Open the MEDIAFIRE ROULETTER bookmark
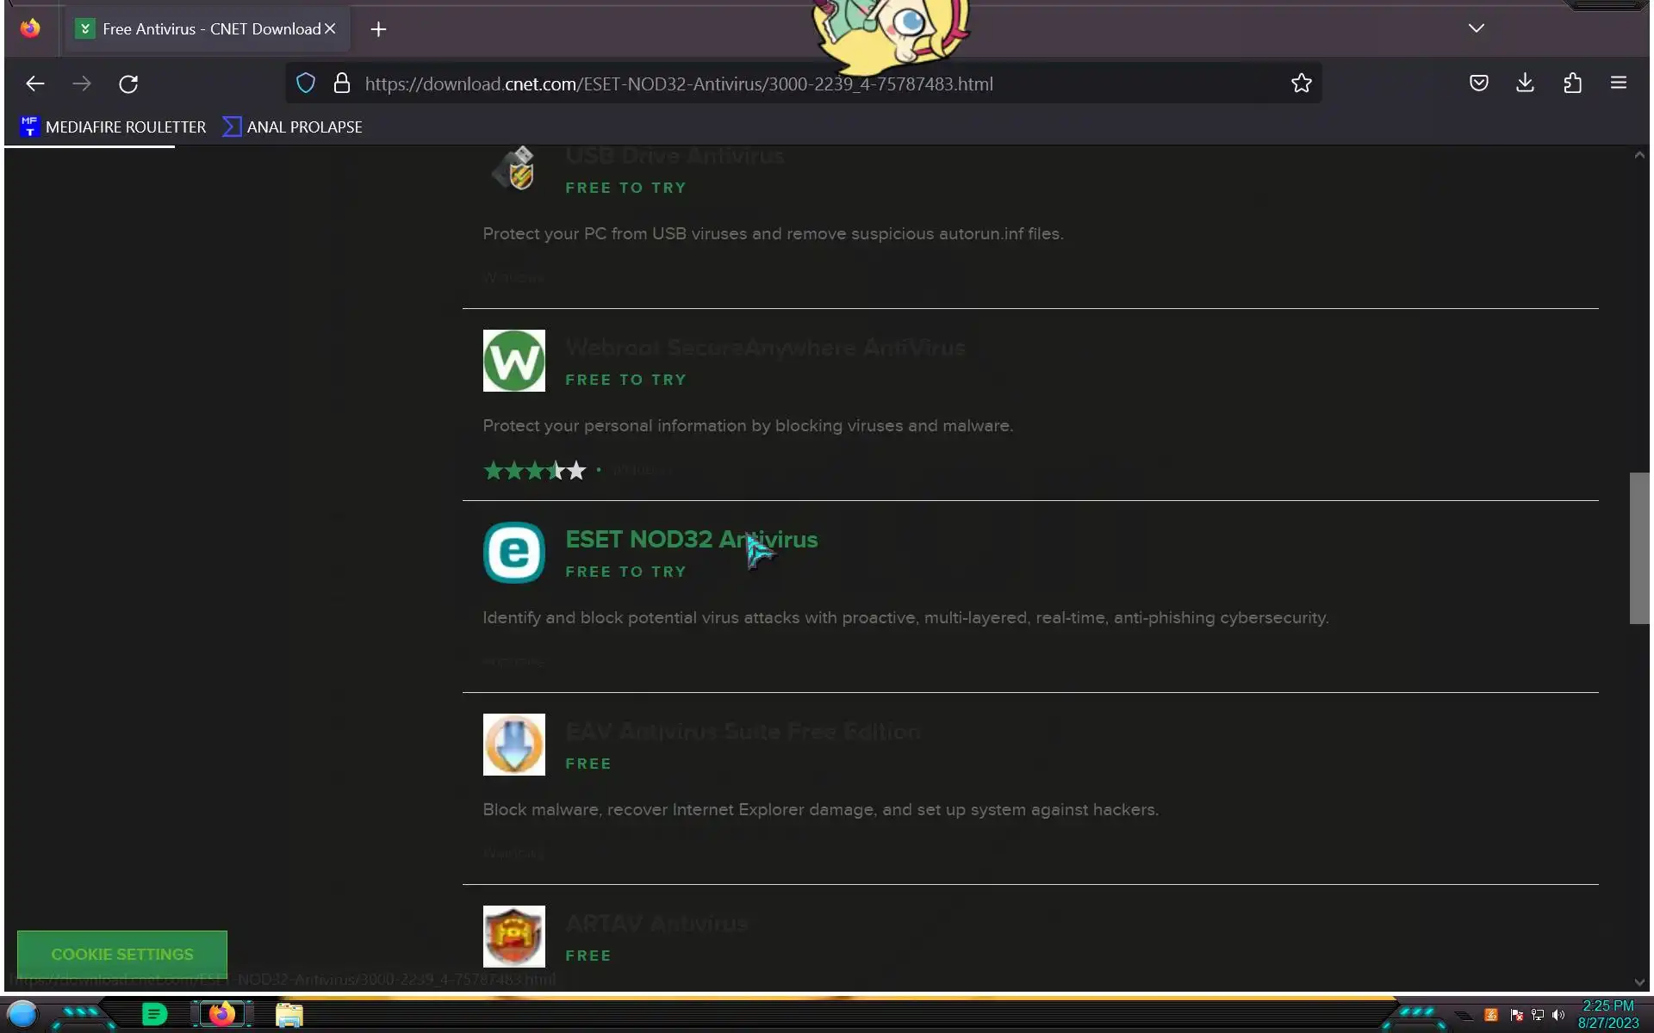This screenshot has height=1033, width=1654. pos(113,127)
